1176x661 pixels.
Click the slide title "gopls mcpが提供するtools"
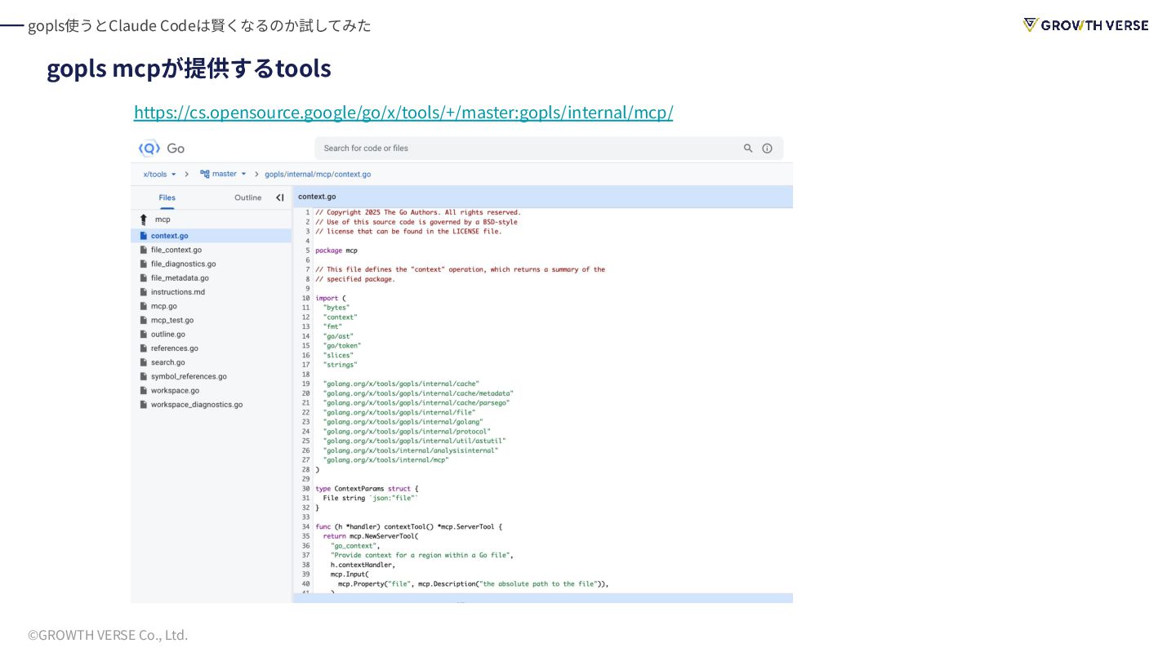(189, 68)
